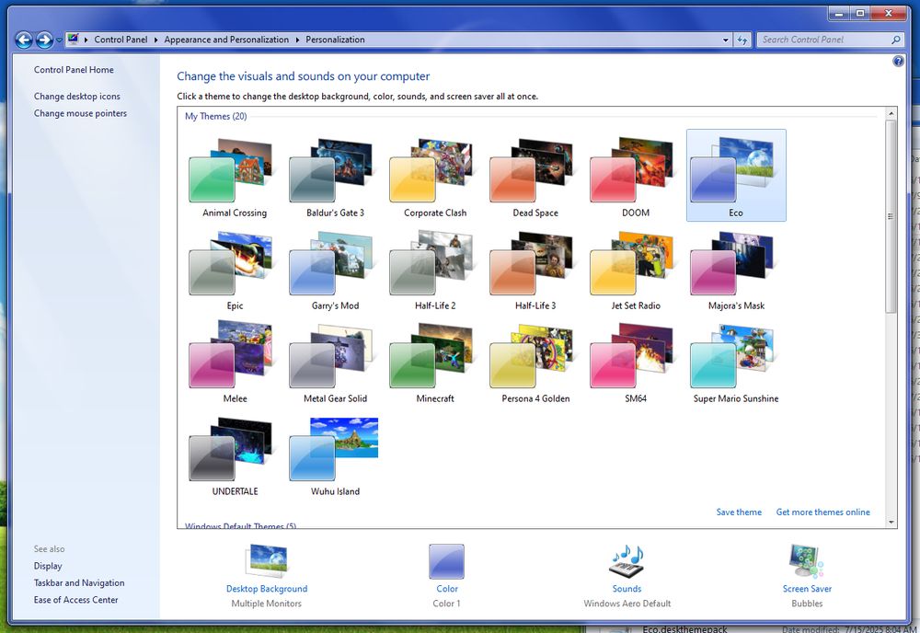Choose the Corporate Clash theme
920x633 pixels.
click(x=435, y=178)
